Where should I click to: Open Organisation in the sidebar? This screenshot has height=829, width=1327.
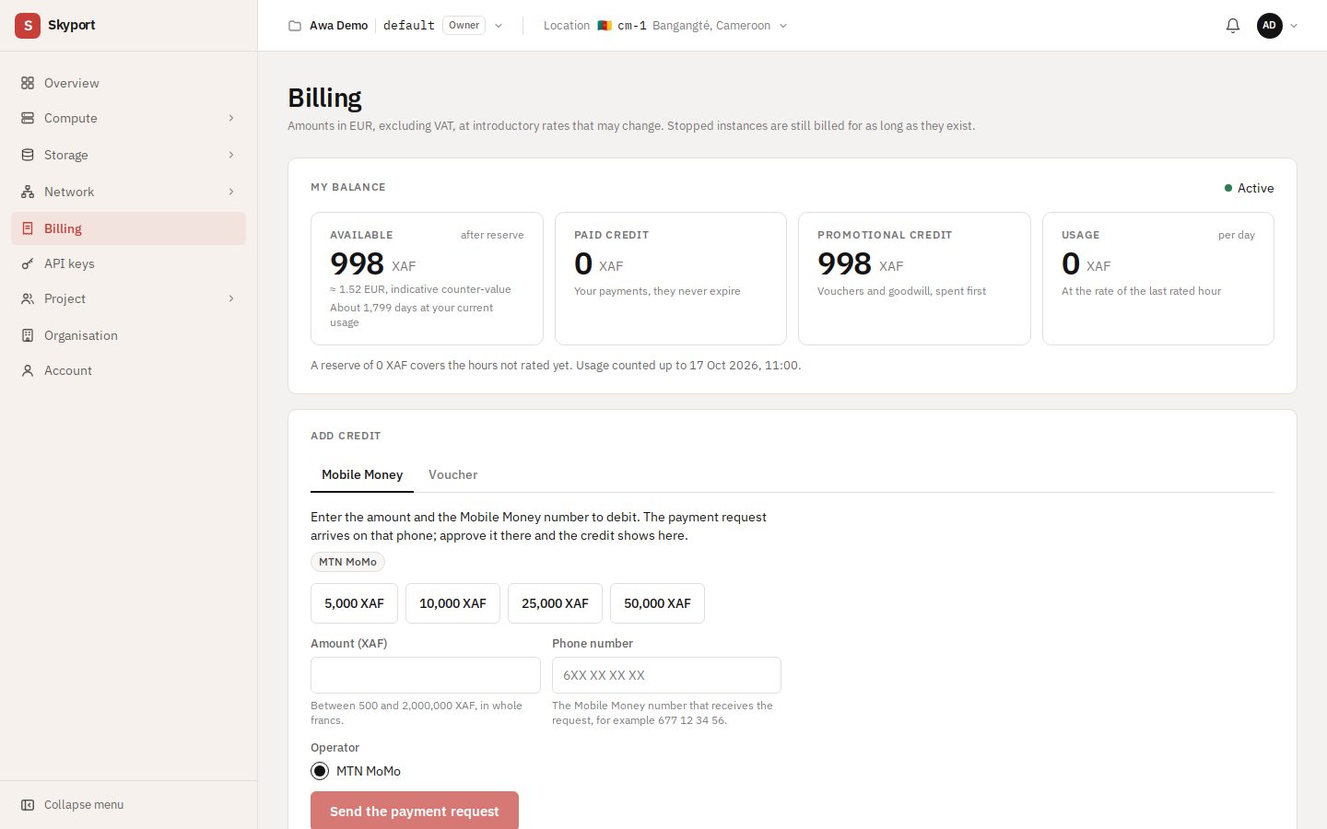pyautogui.click(x=128, y=335)
